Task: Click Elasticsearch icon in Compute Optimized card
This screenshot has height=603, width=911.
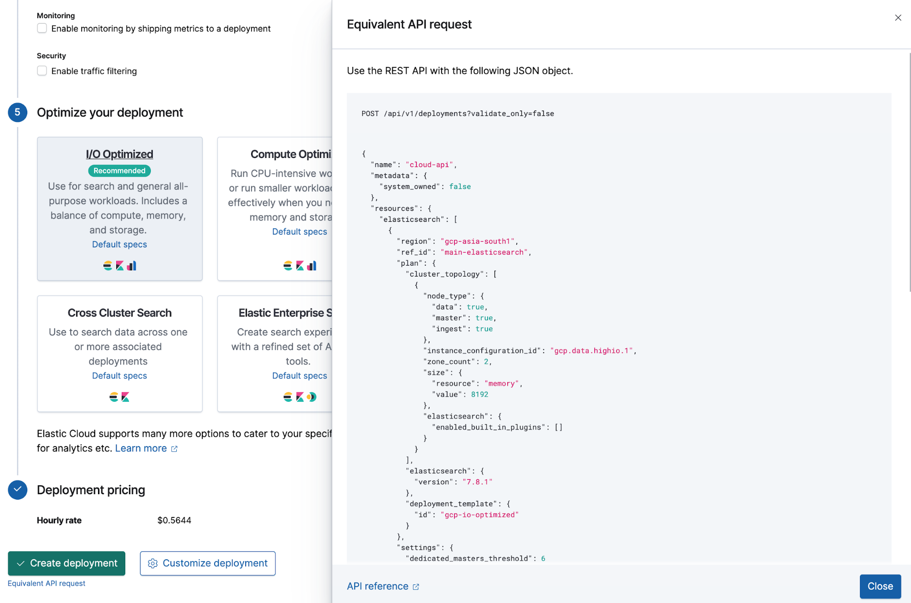Action: pos(288,266)
